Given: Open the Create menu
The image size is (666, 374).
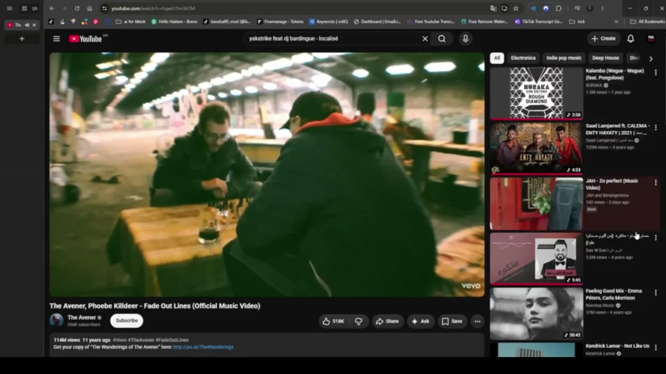Looking at the screenshot, I should pos(603,38).
